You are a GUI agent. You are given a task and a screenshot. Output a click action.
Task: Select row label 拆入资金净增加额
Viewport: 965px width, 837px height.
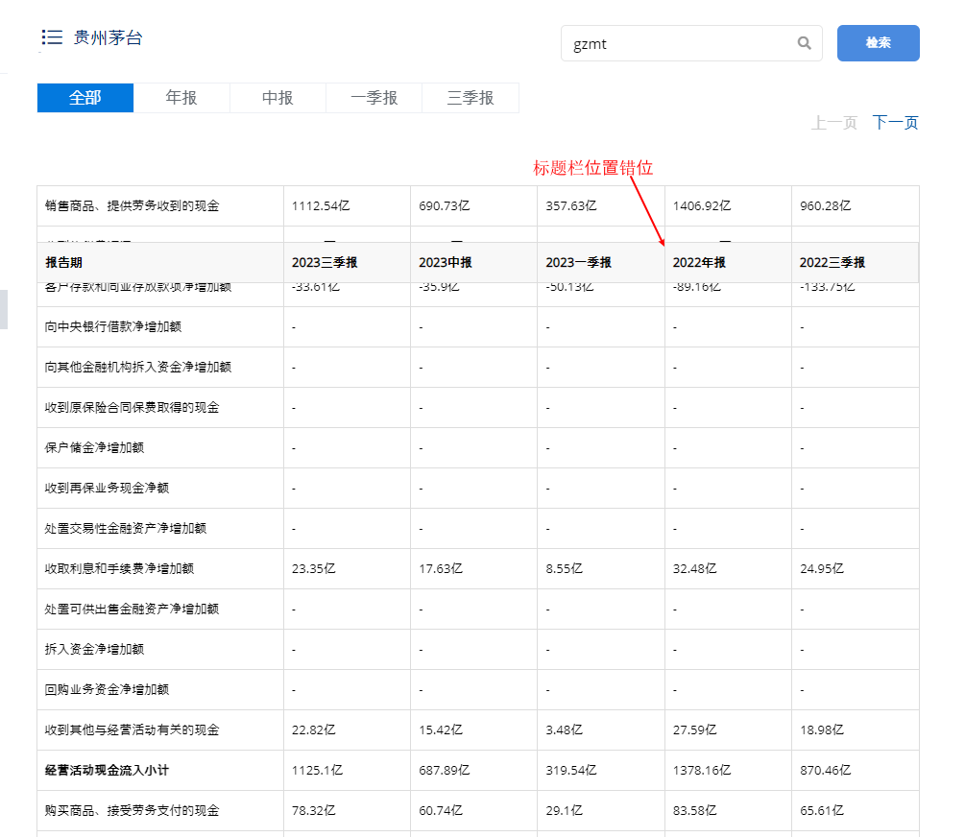94,649
